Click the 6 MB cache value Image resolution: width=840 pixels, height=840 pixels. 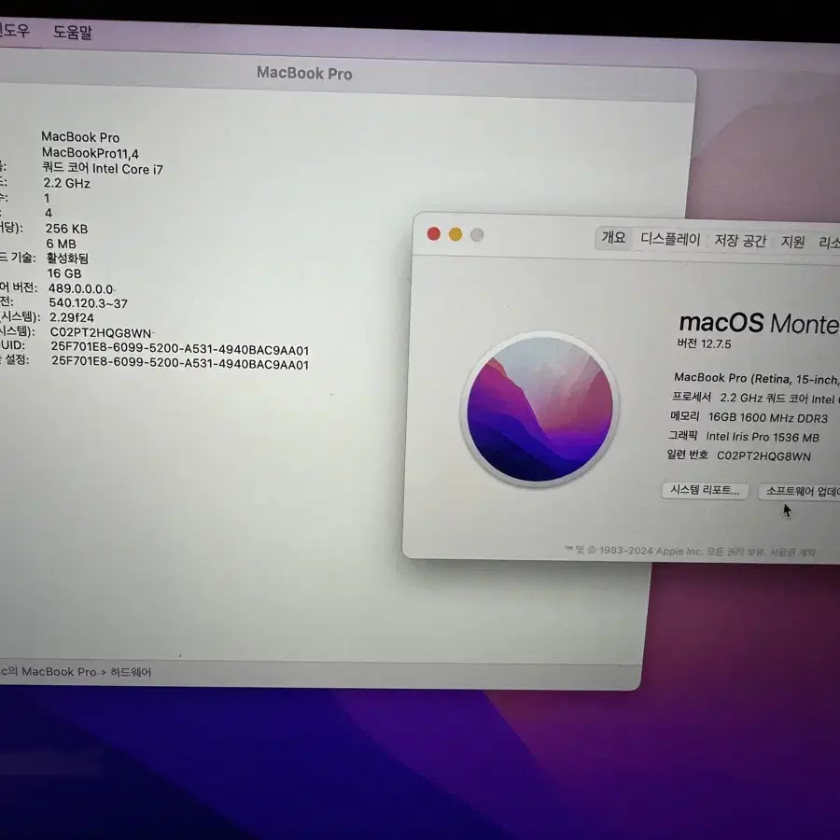61,244
